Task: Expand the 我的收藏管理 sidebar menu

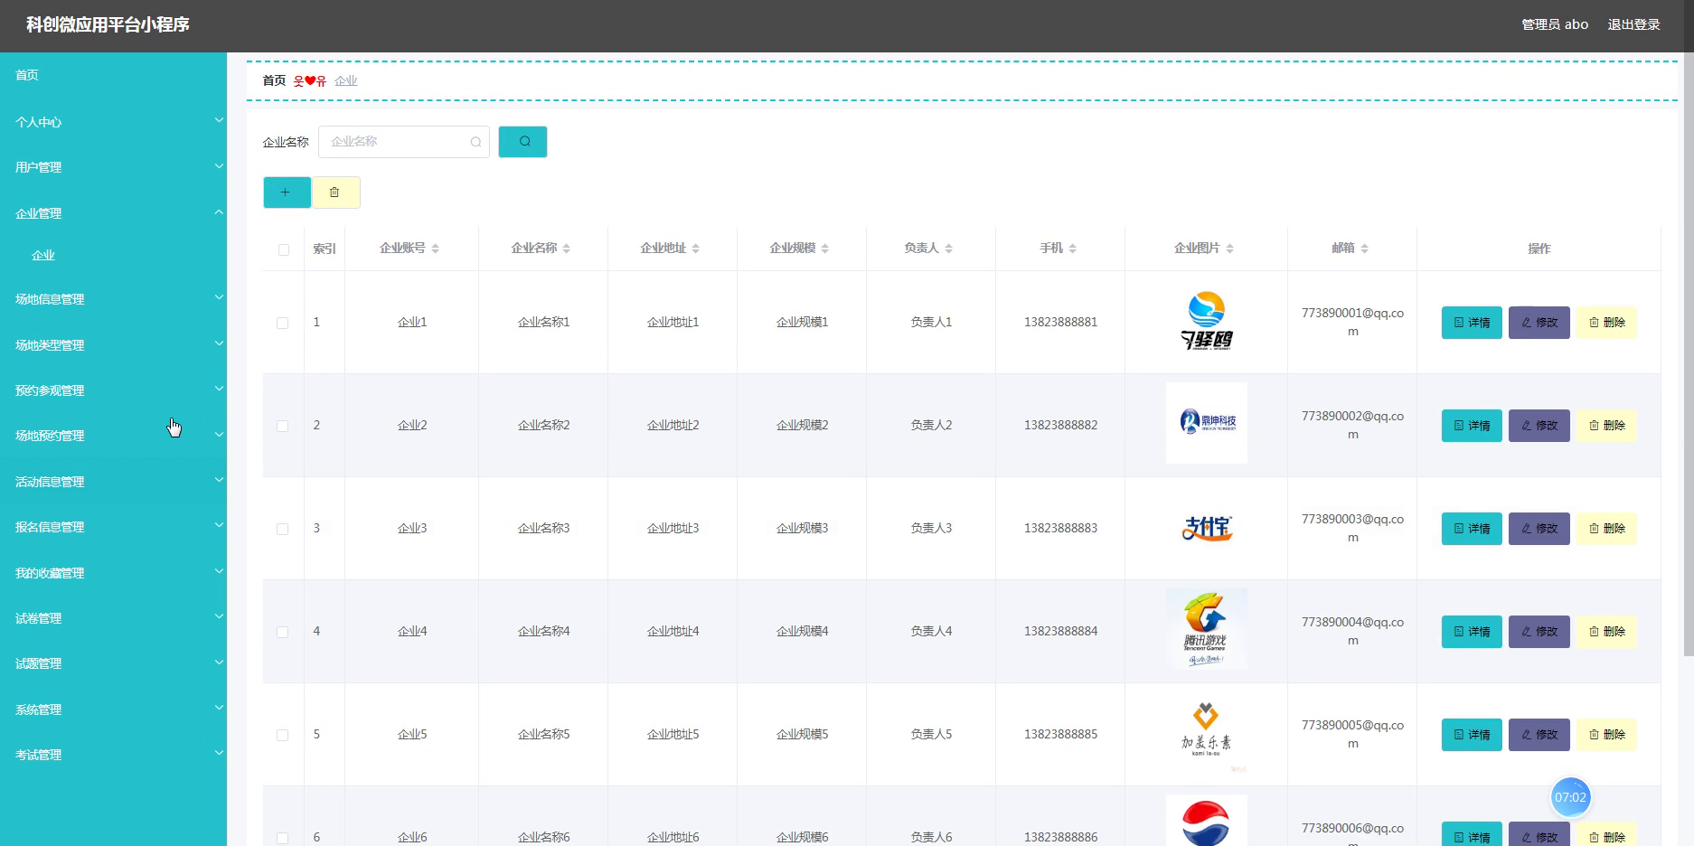Action: pyautogui.click(x=113, y=573)
